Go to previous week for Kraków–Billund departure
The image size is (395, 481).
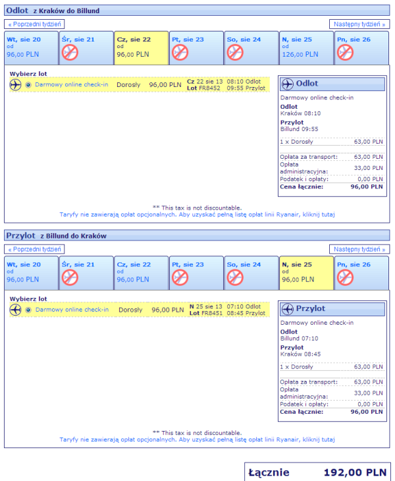[34, 24]
